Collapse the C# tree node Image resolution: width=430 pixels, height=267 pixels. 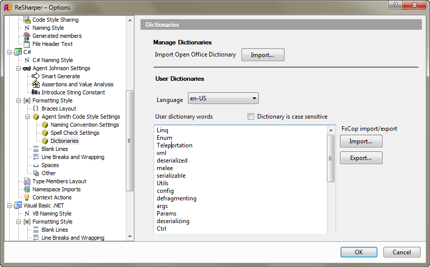pyautogui.click(x=9, y=52)
